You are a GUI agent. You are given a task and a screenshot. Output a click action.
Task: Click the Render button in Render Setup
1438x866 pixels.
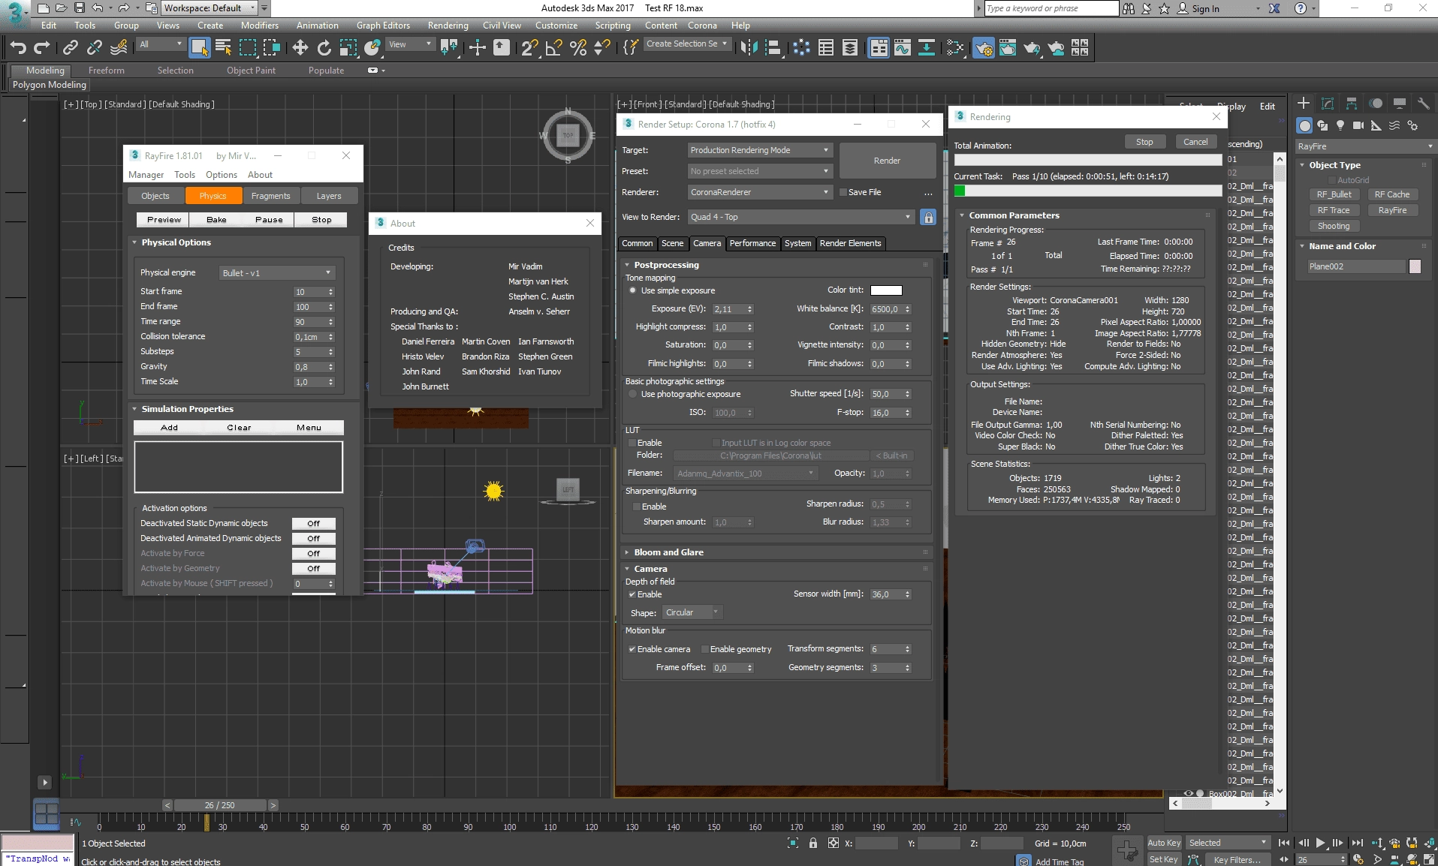coord(887,161)
